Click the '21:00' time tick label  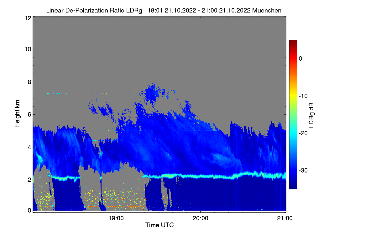tap(285, 218)
